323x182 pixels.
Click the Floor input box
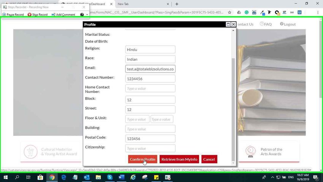[x=137, y=119]
